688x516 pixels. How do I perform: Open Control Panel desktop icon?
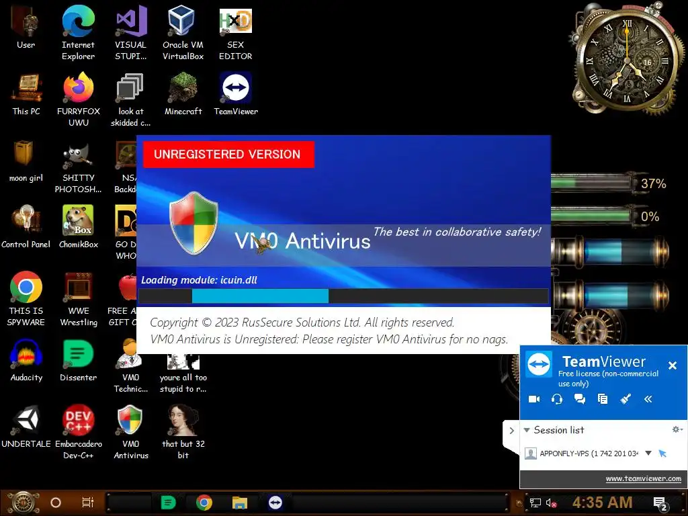pos(26,227)
